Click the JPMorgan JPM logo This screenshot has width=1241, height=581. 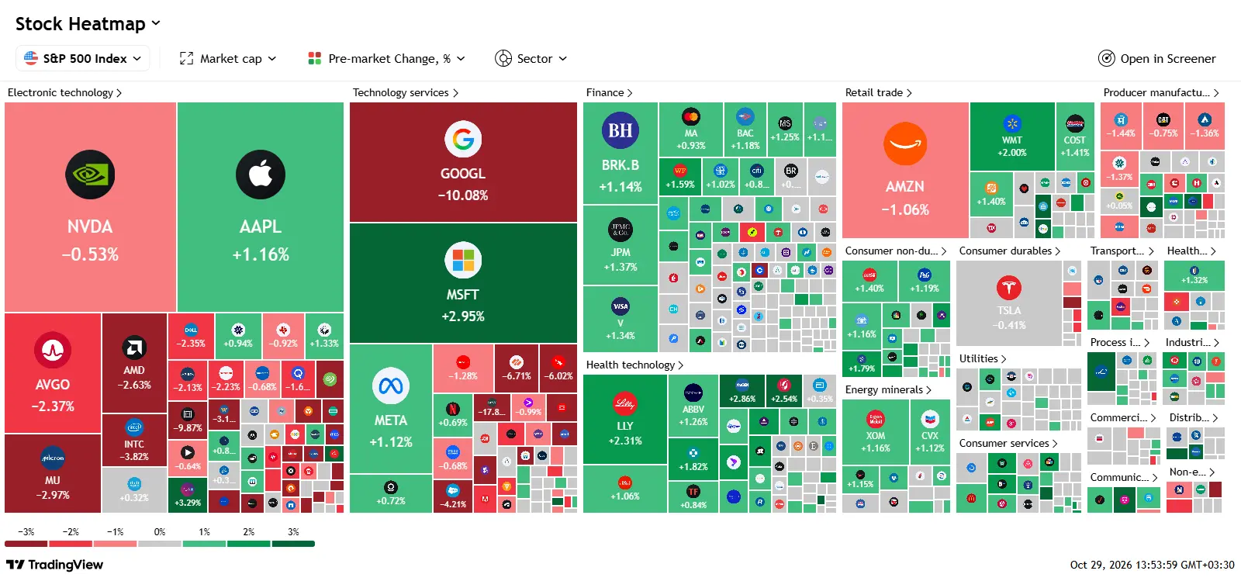tap(620, 230)
